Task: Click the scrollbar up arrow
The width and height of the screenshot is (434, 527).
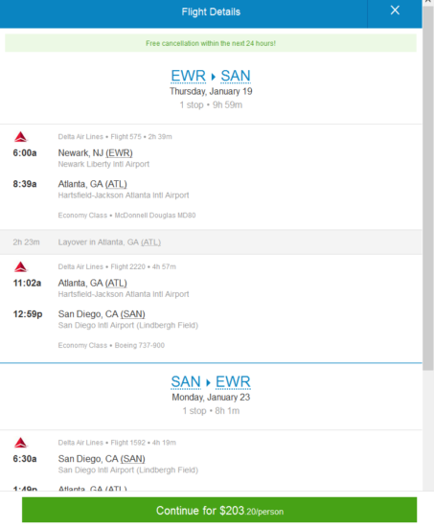Action: coord(428,2)
